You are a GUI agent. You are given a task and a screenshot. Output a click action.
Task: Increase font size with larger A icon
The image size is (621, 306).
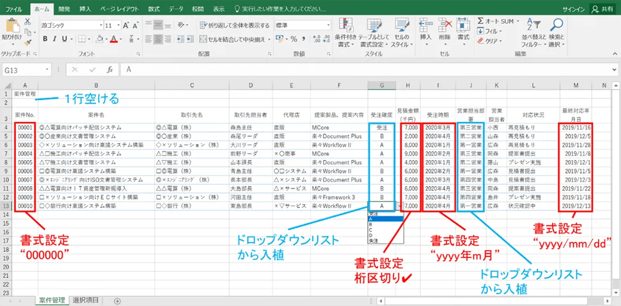click(x=126, y=25)
